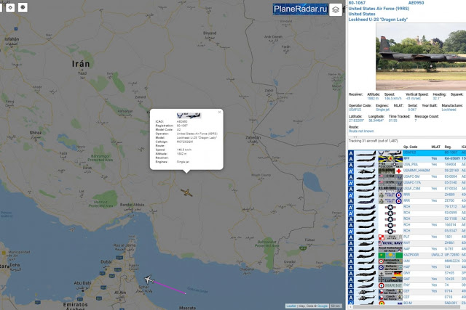Click the Czech Air Force badge for 0718
The image size is (466, 310).
coord(390,297)
